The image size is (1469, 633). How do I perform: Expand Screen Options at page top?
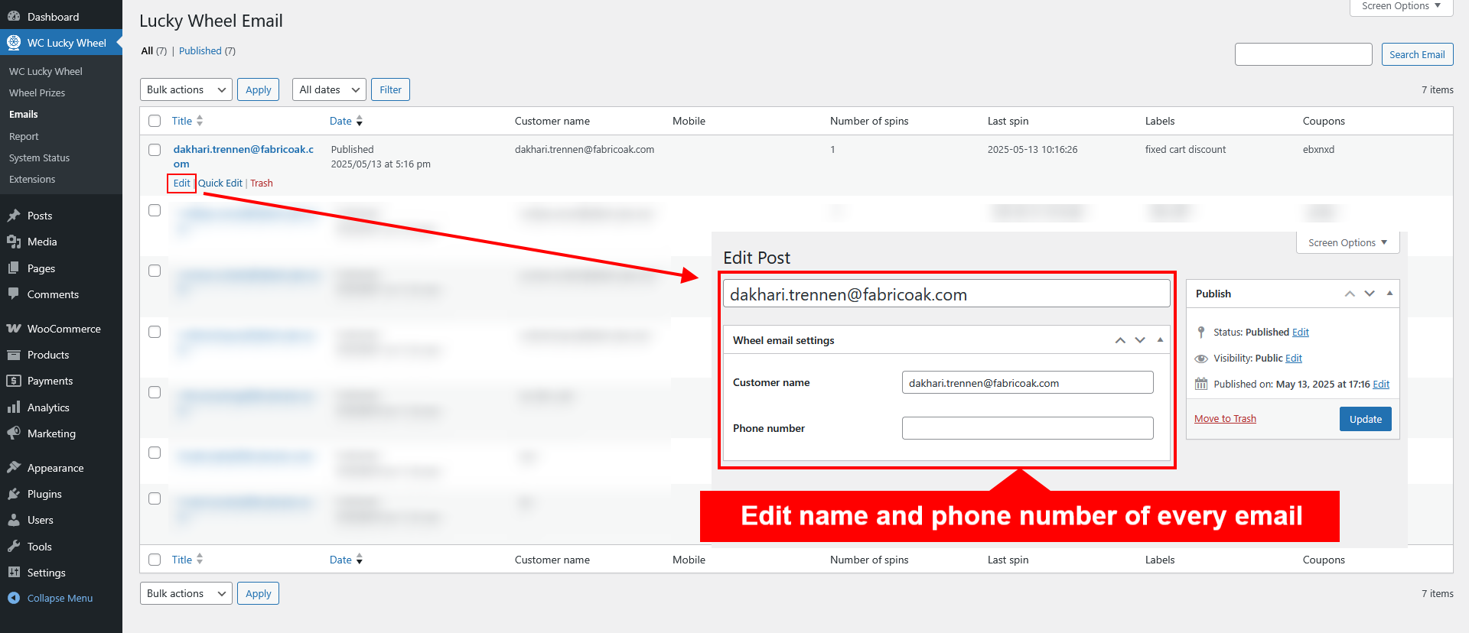coord(1401,6)
